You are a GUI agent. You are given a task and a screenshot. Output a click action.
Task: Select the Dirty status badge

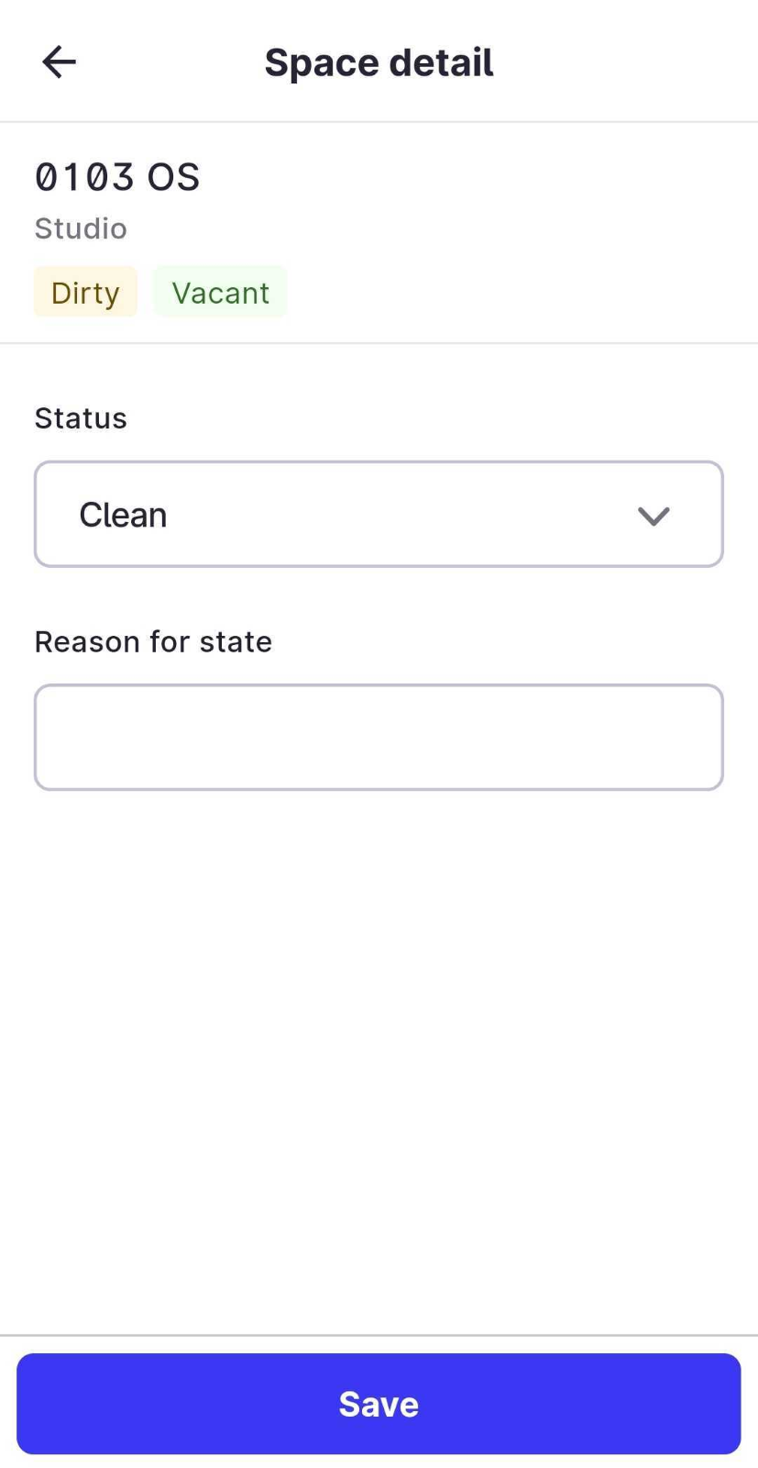84,292
